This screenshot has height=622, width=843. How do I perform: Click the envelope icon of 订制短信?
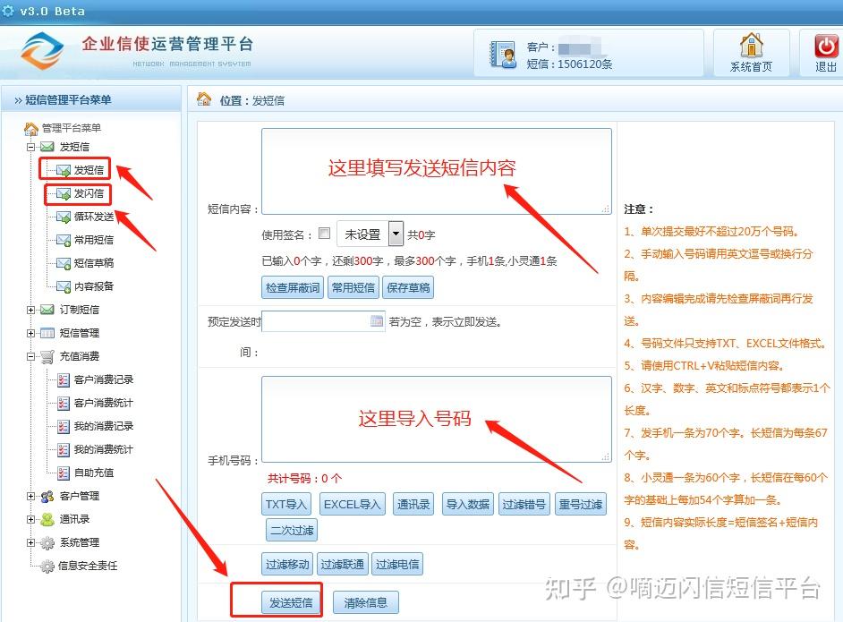(x=47, y=310)
